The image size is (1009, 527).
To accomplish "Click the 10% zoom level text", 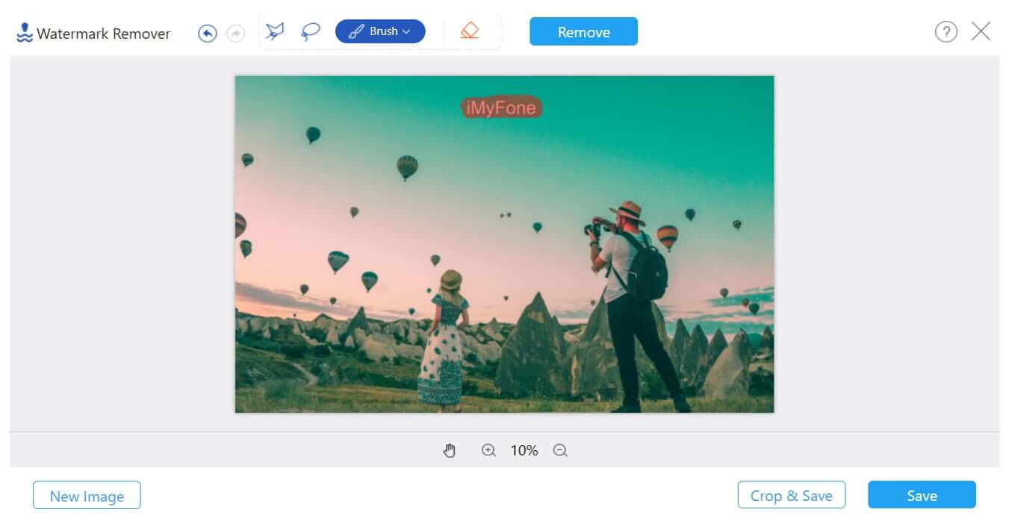I will pyautogui.click(x=524, y=450).
